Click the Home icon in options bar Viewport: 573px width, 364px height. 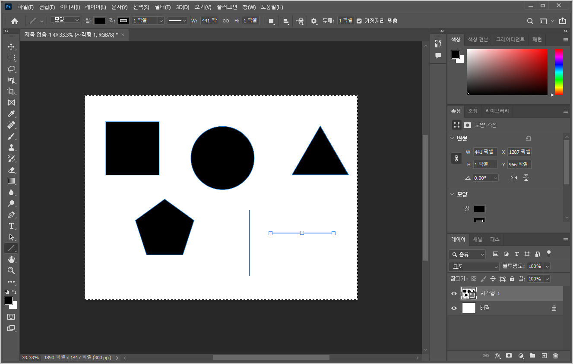[15, 21]
